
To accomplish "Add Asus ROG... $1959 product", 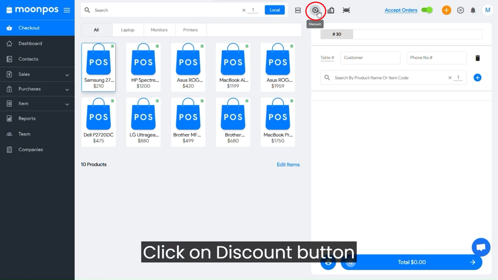I will coord(278,67).
